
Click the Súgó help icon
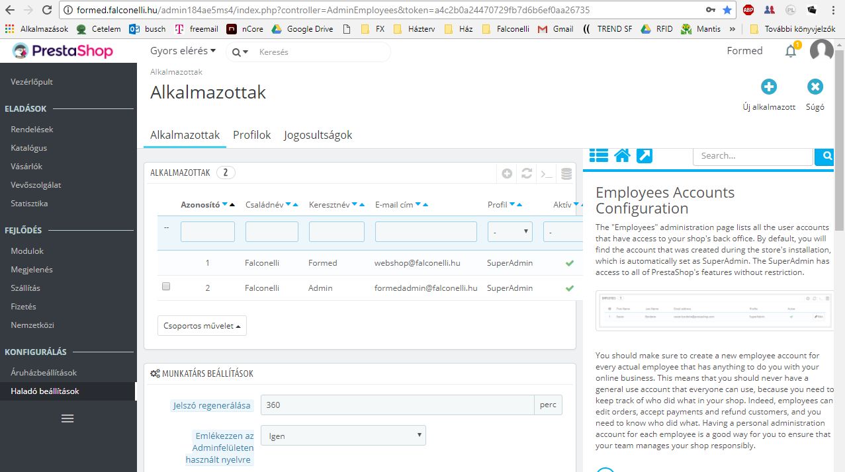pos(815,87)
